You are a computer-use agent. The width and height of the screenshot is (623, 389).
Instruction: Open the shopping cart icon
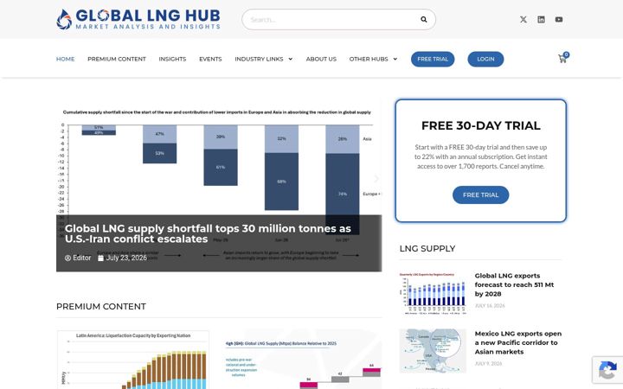click(563, 58)
